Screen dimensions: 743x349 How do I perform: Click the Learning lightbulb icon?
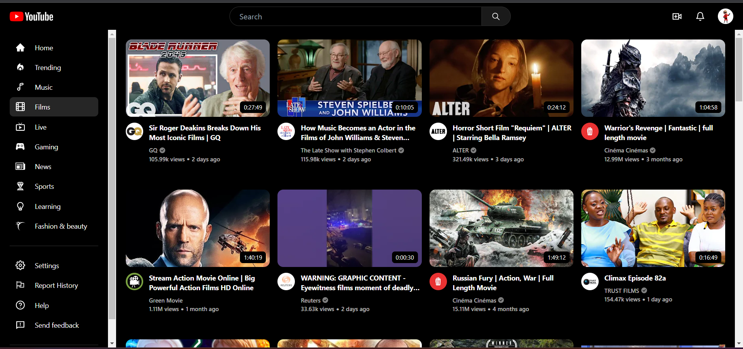(x=20, y=206)
